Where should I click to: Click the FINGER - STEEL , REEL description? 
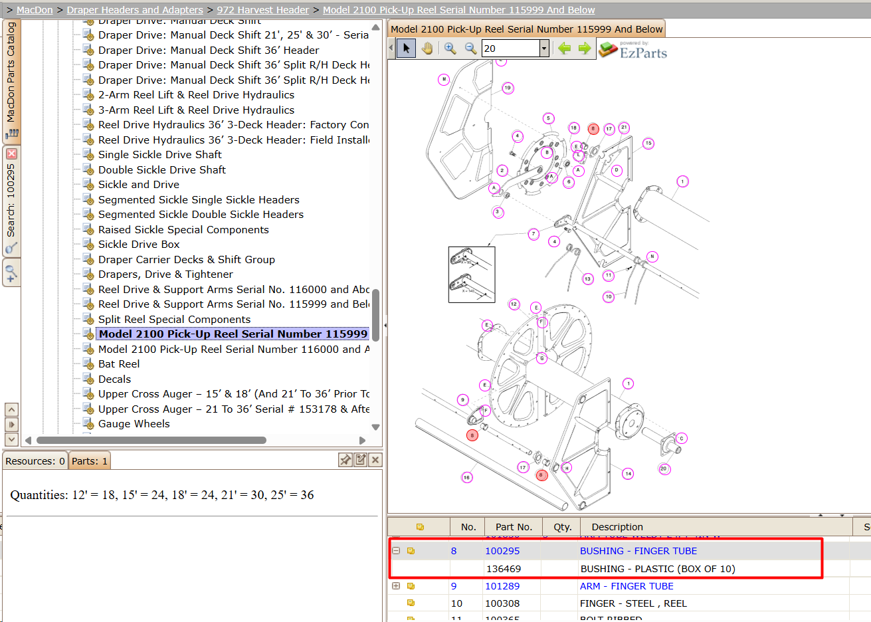click(x=634, y=603)
